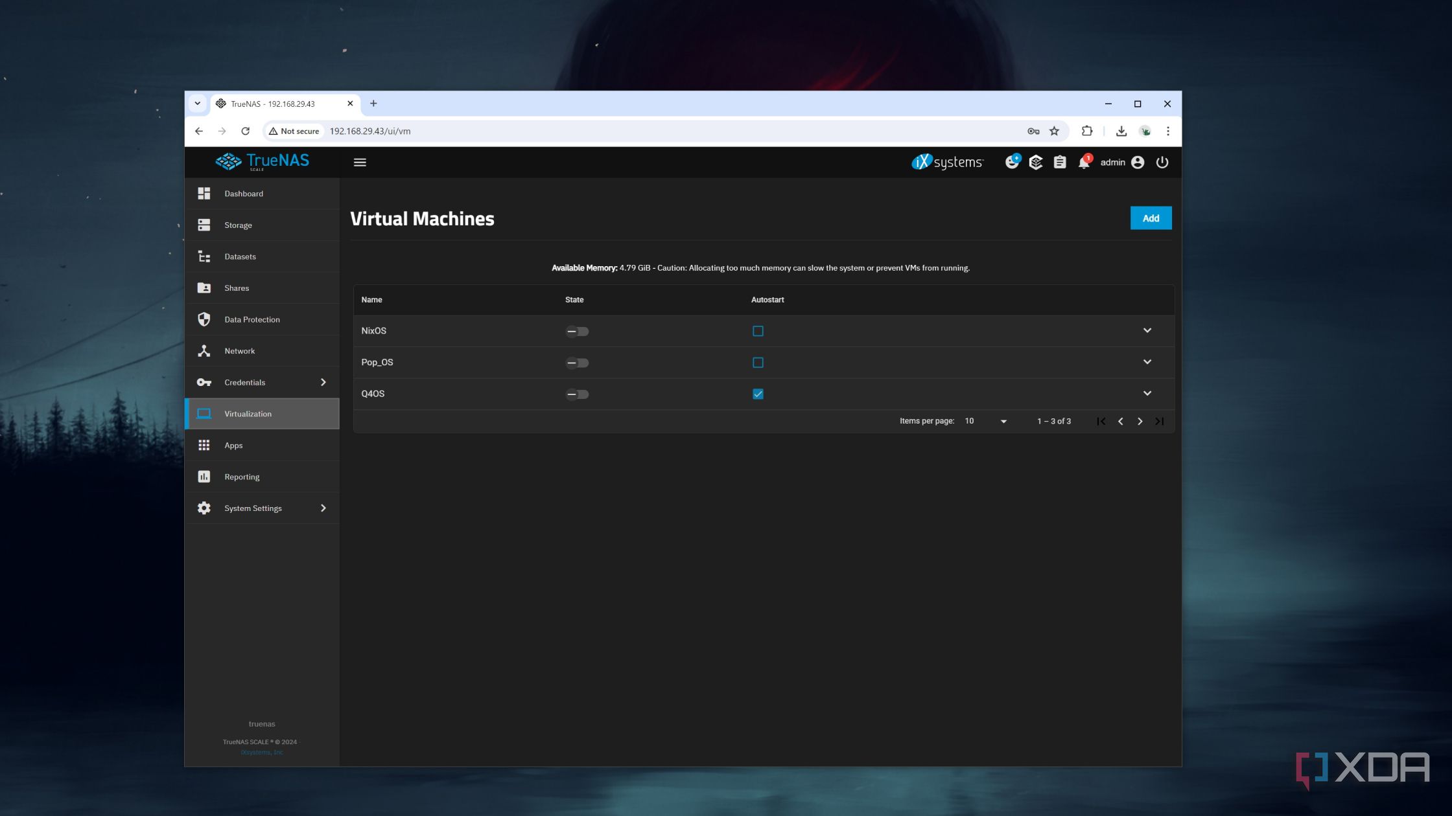1452x816 pixels.
Task: Open the Data Protection menu item
Action: point(262,319)
